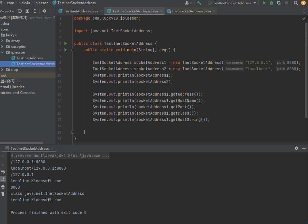Close the InetSocketAddress.java tab
The width and height of the screenshot is (308, 224).
(214, 11)
